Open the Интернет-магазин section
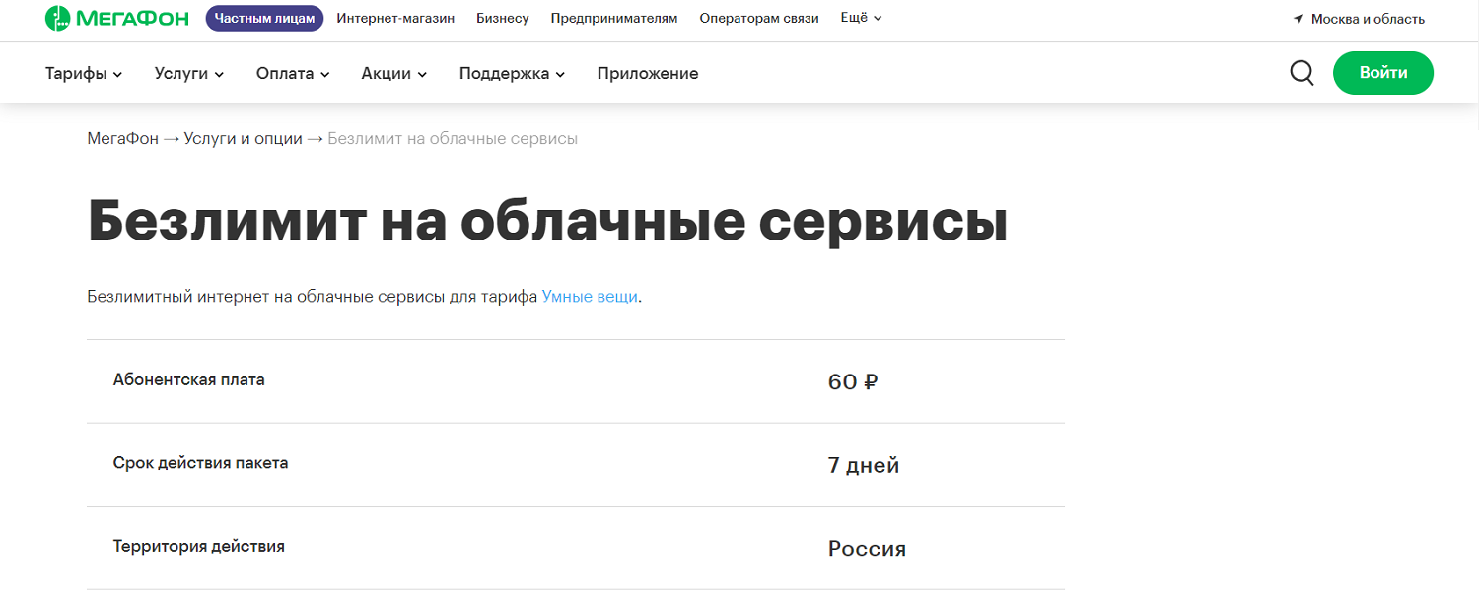 click(x=395, y=18)
